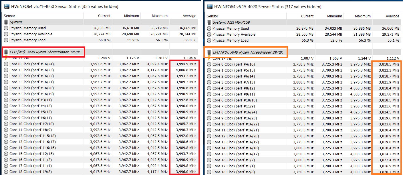
Task: Select the System: MSI MS-7C59 group row
Action: 303,22
